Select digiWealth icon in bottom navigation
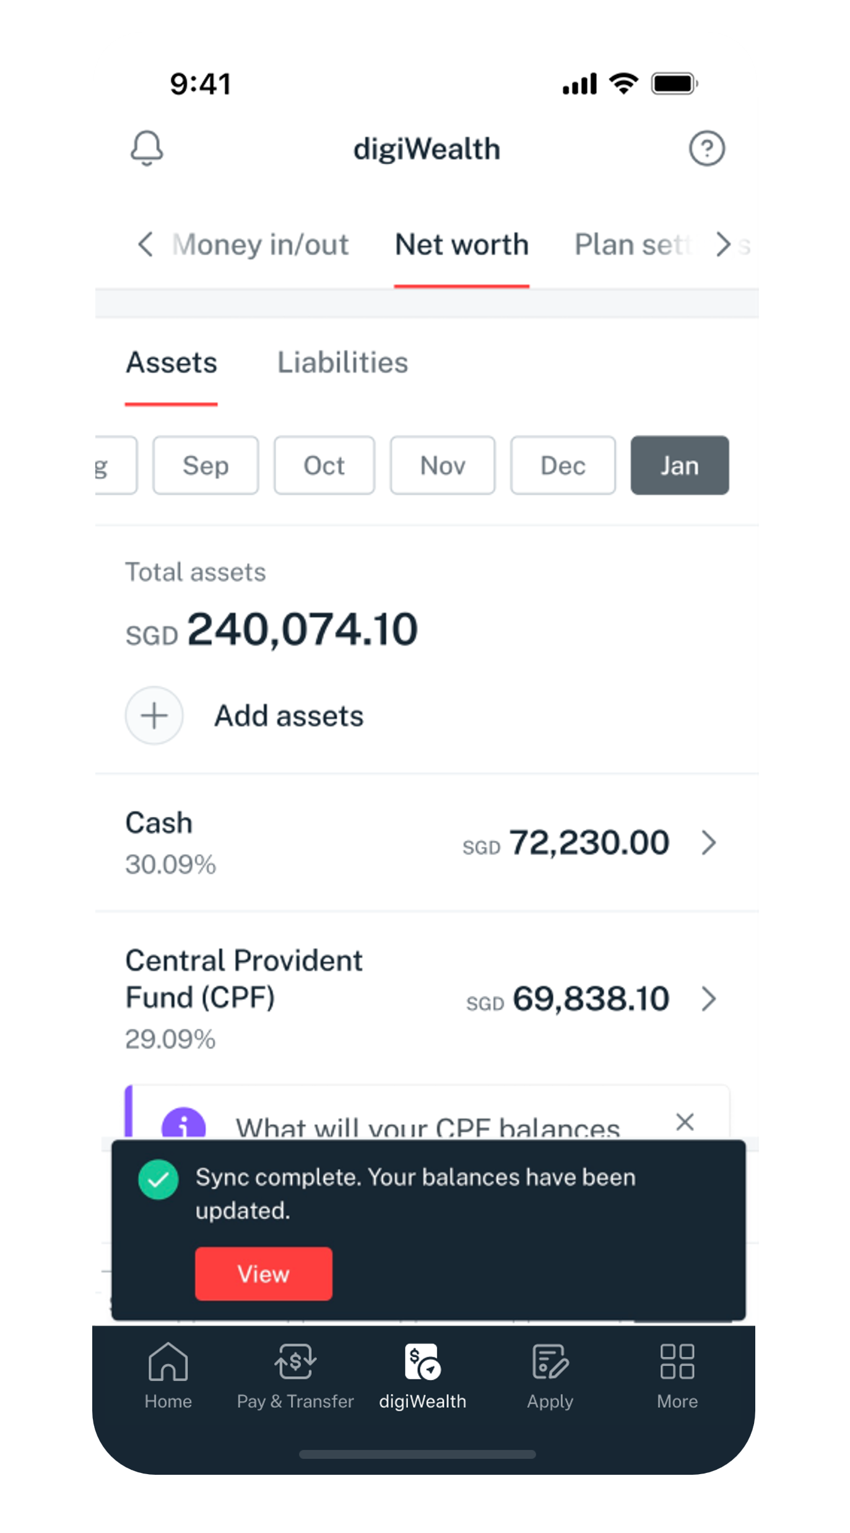This screenshot has height=1533, width=850. pos(423,1373)
